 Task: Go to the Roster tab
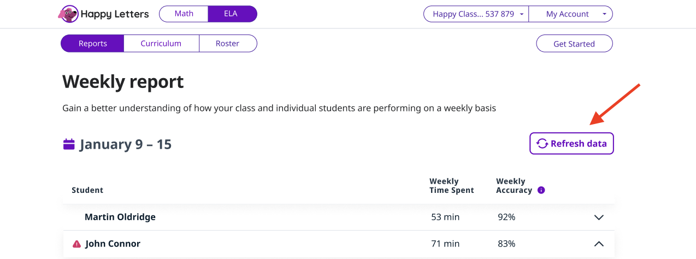pyautogui.click(x=227, y=44)
